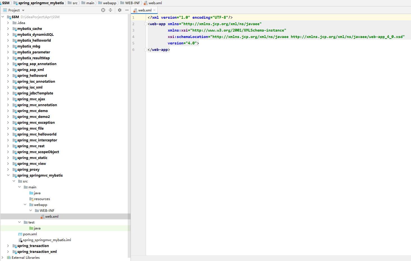Select the mybatis_resultMap module
This screenshot has width=411, height=261.
33,58
